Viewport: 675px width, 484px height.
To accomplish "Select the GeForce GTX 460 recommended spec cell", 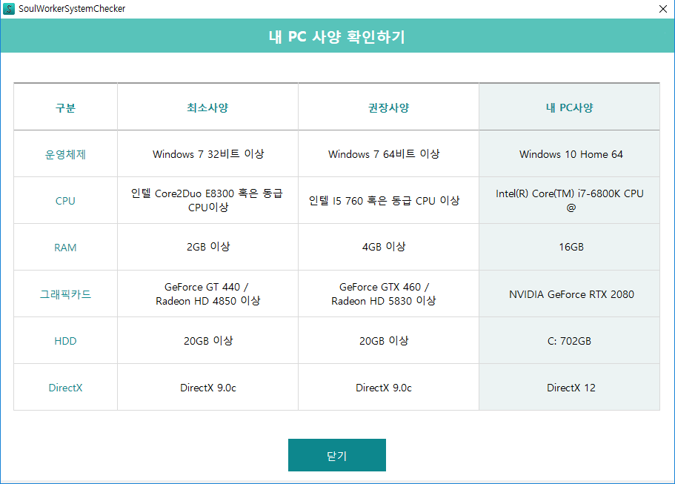I will 384,294.
